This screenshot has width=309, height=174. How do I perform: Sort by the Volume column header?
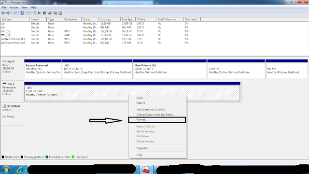tap(15, 19)
